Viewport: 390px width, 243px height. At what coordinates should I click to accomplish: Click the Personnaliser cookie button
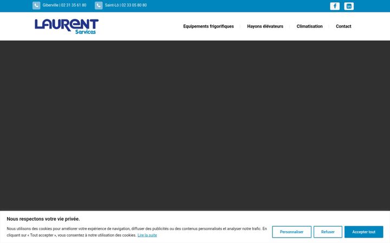[x=291, y=232]
